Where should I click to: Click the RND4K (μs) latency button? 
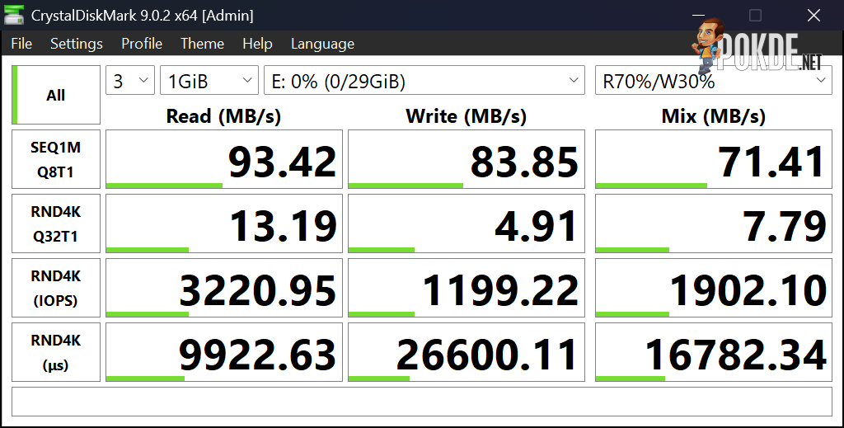pyautogui.click(x=56, y=352)
